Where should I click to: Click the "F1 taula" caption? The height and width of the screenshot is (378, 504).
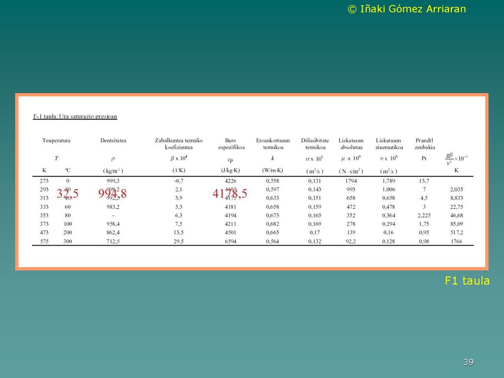[467, 281]
